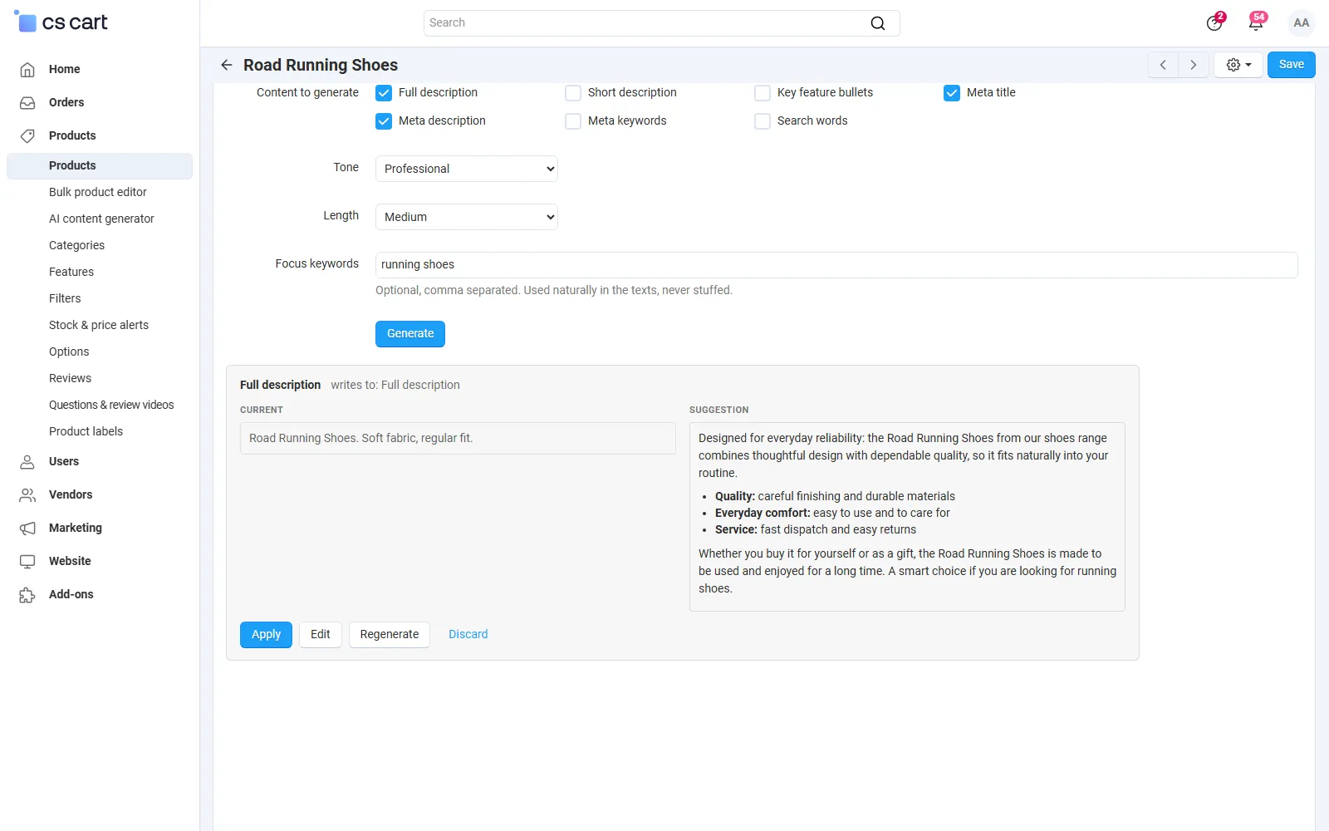Go back using the left arrow icon
The width and height of the screenshot is (1329, 831).
[x=226, y=65]
